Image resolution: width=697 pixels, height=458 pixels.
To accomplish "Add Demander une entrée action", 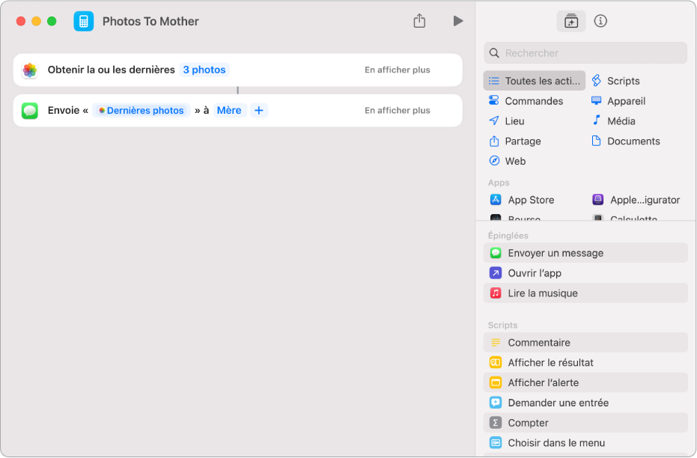I will coord(585,403).
